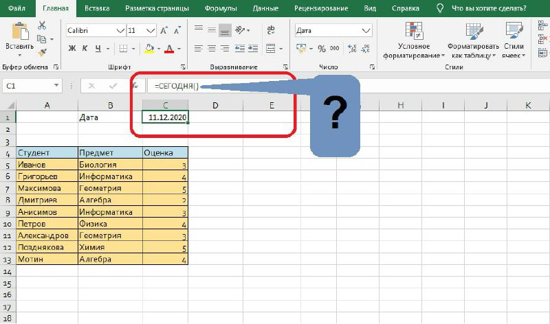Viewport: 550px width, 324px height.
Task: Expand the font color dropdown arrow
Action: coord(179,49)
